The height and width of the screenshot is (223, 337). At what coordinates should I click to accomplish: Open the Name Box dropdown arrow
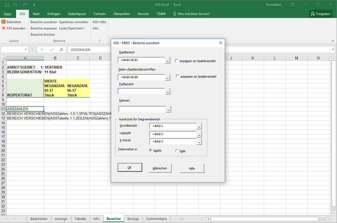point(26,50)
